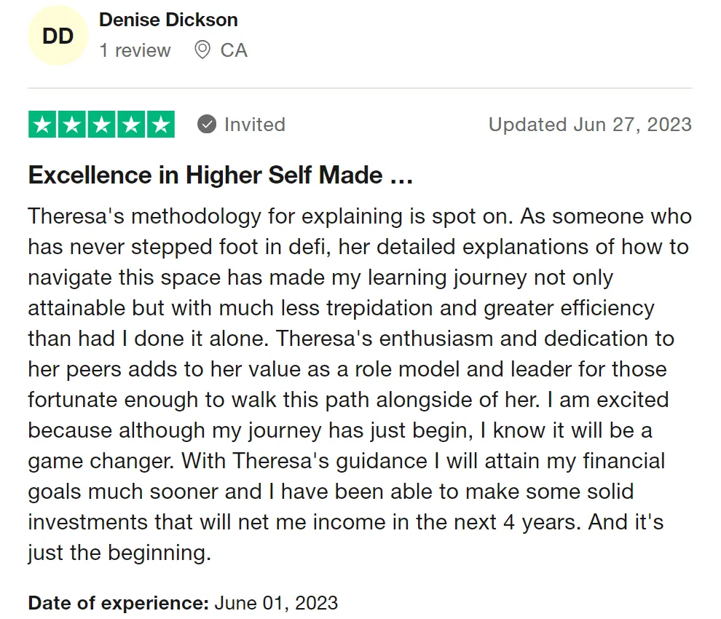
Task: Click the Updated Jun 27, 2023 date
Action: (x=590, y=125)
